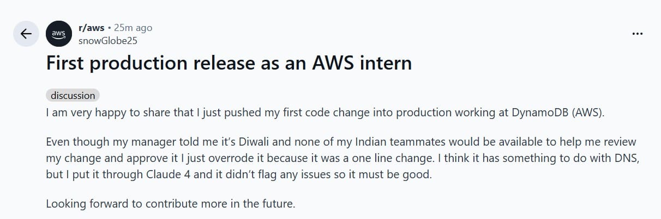Click the "Looking forward to contribute" closing line

click(x=170, y=204)
